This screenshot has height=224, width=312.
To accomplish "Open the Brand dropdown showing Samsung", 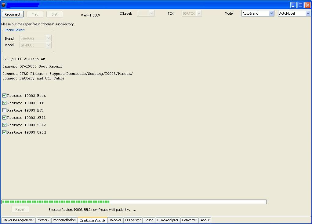I will point(35,38).
